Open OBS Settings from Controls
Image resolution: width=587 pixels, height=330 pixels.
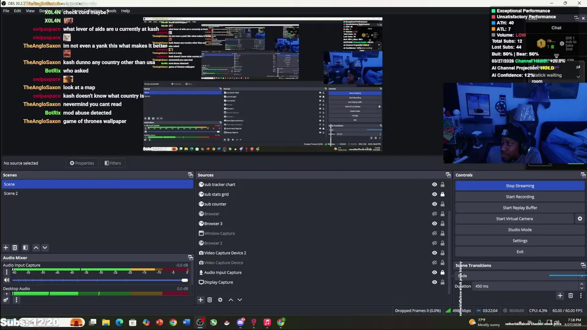tap(520, 241)
